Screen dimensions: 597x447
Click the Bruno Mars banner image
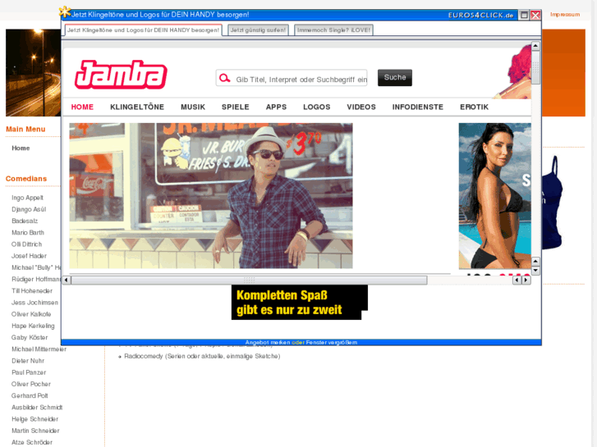[211, 195]
